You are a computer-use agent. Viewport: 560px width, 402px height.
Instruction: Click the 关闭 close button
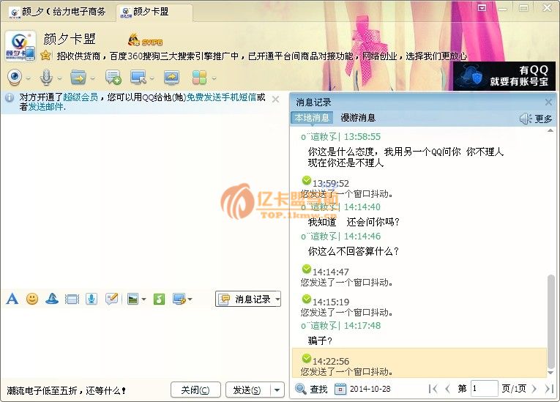(195, 390)
